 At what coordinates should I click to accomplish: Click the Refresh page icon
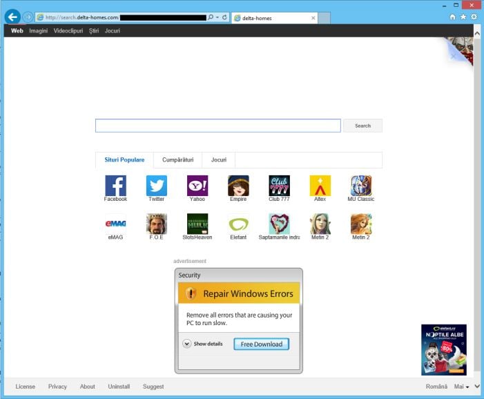tap(224, 17)
